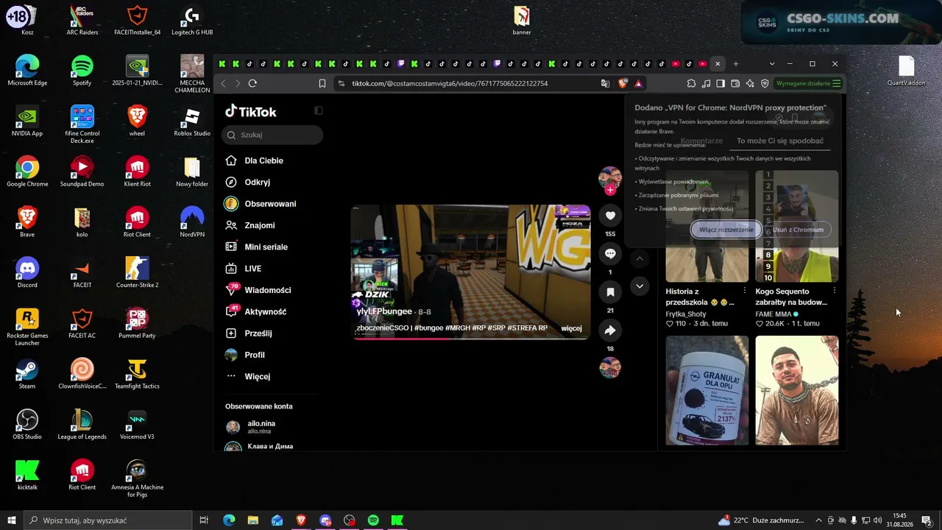Open weather widget showing 22°C

point(762,520)
